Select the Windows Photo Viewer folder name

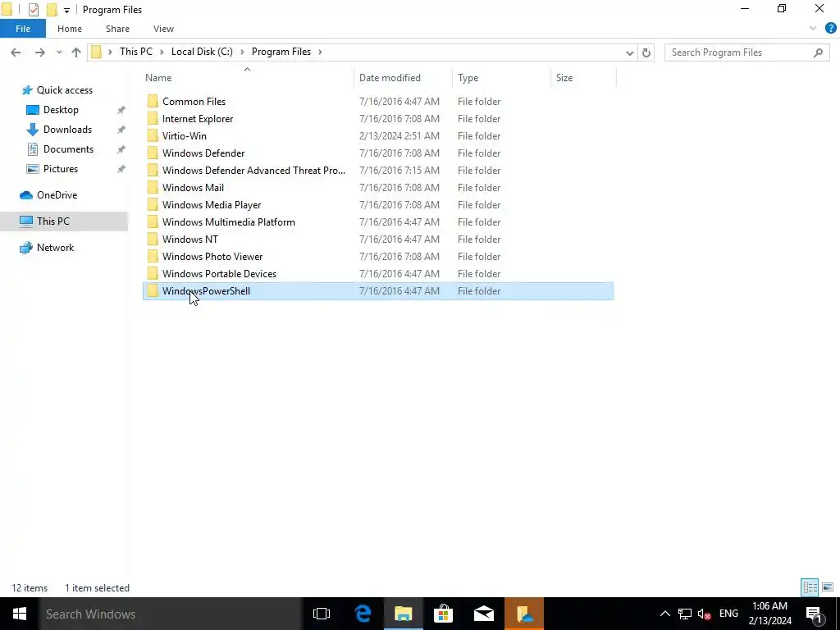212,257
